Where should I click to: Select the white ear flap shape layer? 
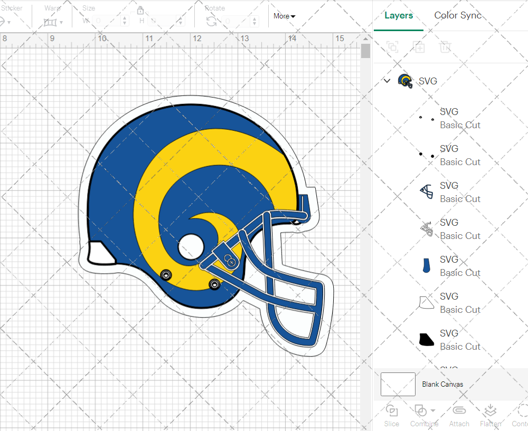426,302
